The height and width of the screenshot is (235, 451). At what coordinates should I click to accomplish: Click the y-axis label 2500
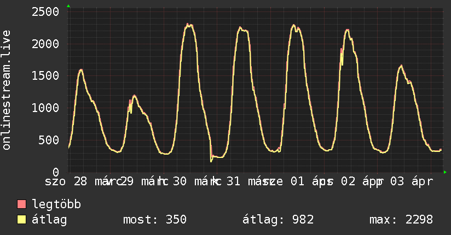coord(45,12)
